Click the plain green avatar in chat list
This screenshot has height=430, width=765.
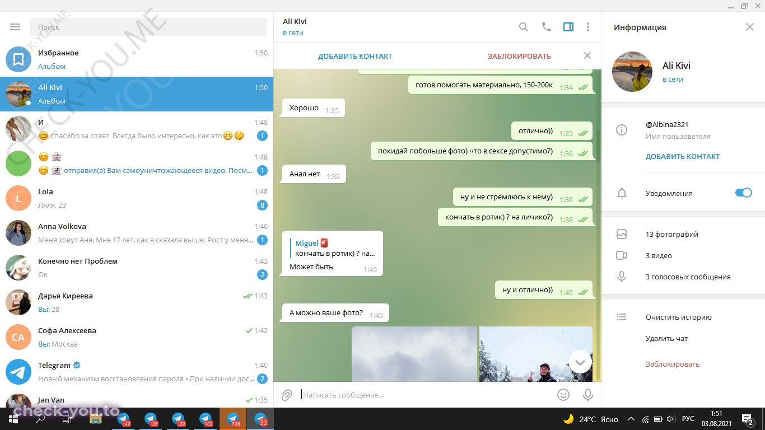pyautogui.click(x=18, y=163)
